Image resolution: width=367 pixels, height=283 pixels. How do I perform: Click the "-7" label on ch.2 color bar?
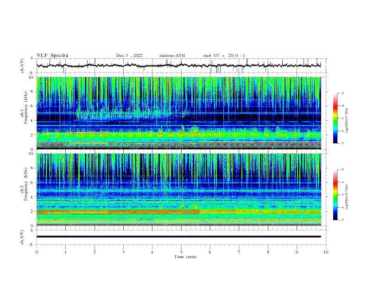click(342, 220)
